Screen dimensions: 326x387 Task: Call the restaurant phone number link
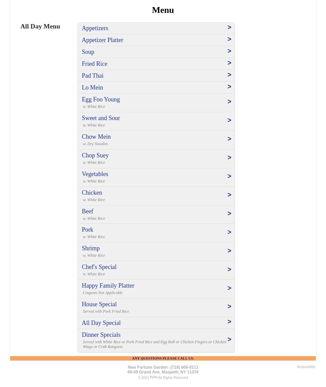184,367
